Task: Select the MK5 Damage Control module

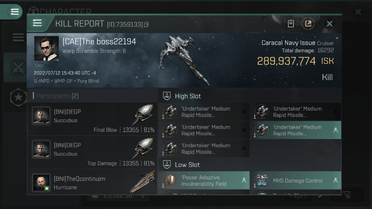Action: point(297,181)
